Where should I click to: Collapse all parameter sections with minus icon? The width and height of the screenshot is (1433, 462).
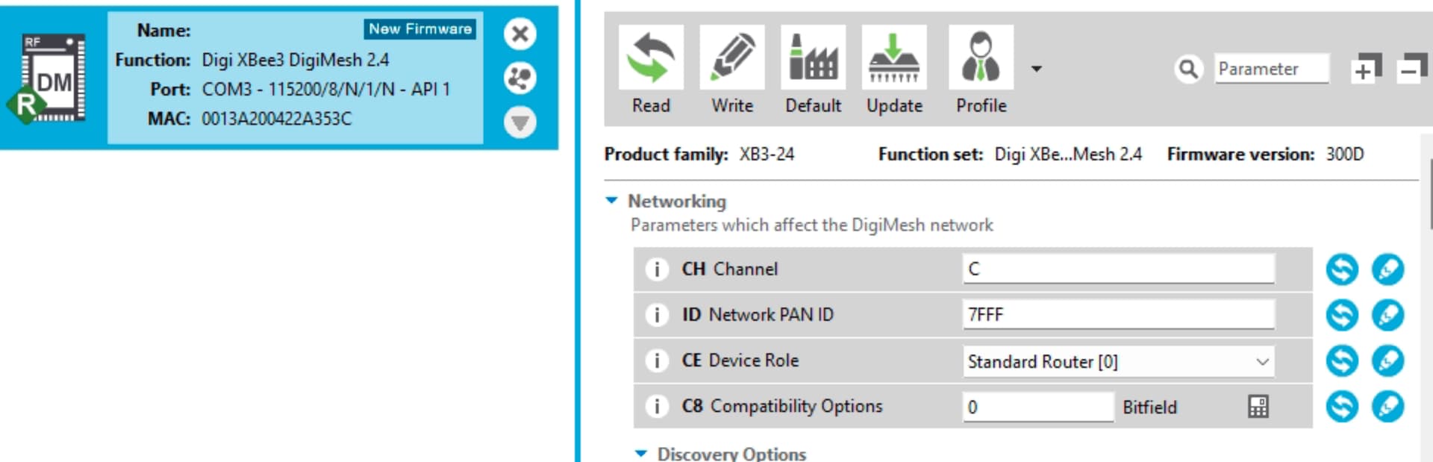point(1411,69)
